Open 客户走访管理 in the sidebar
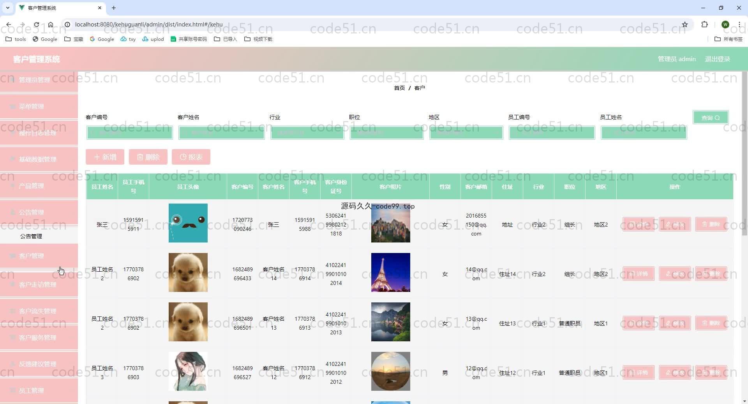Image resolution: width=748 pixels, height=404 pixels. [x=39, y=285]
